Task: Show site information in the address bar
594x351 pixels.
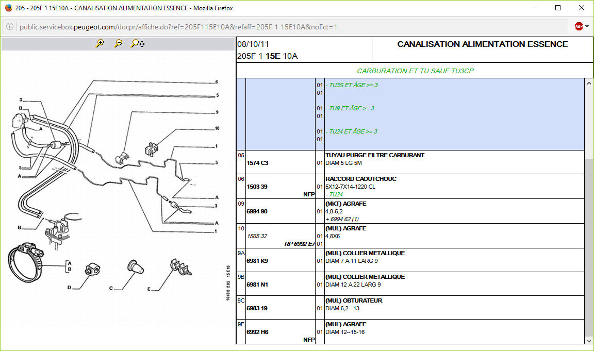Action: tap(10, 27)
